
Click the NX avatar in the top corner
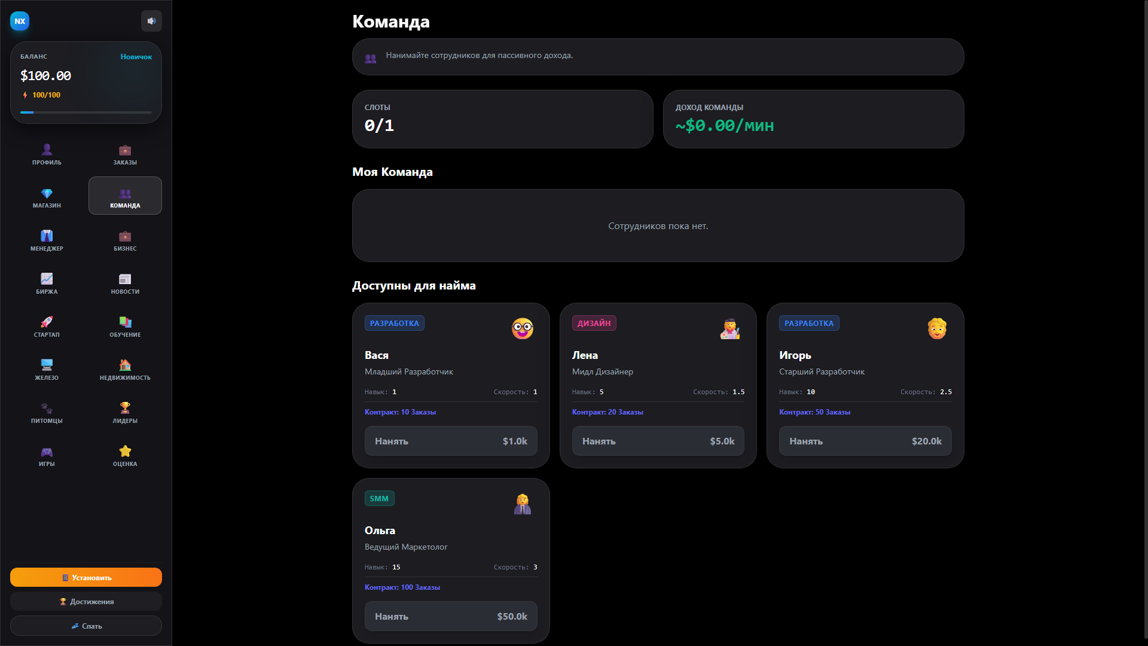point(19,21)
